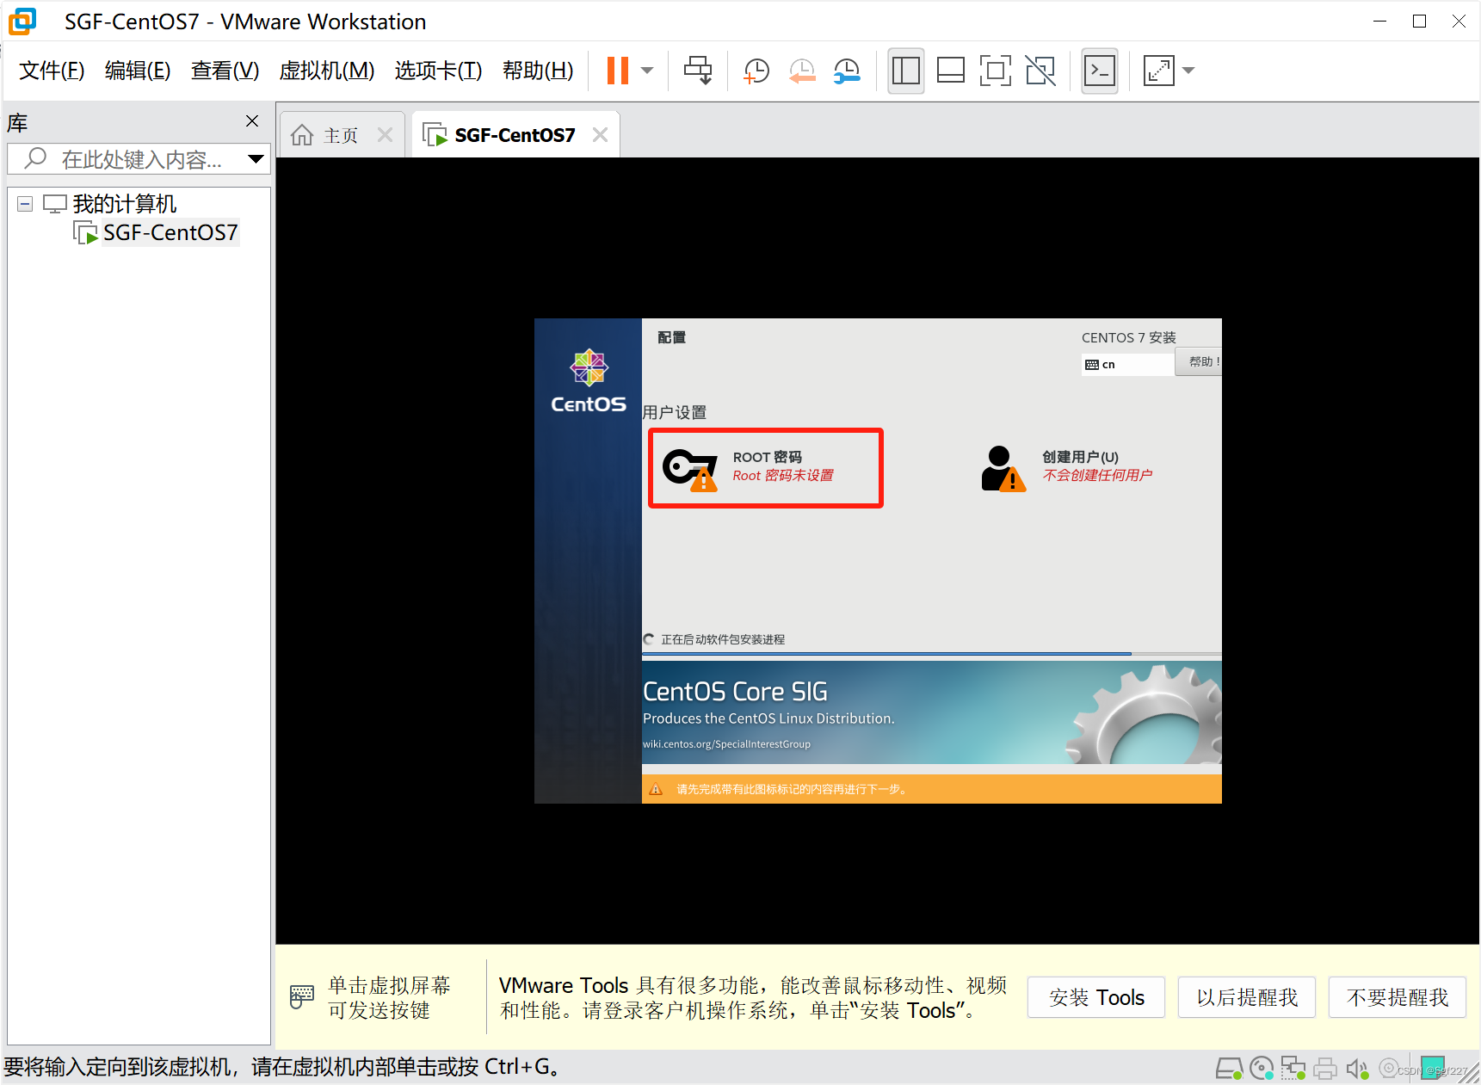
Task: Open the 创建用户(U) setting
Action: [1067, 467]
